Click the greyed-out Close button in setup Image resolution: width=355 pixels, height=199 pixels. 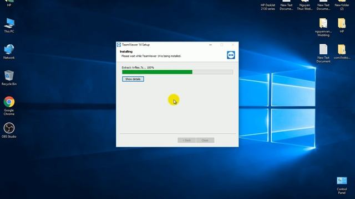(205, 140)
